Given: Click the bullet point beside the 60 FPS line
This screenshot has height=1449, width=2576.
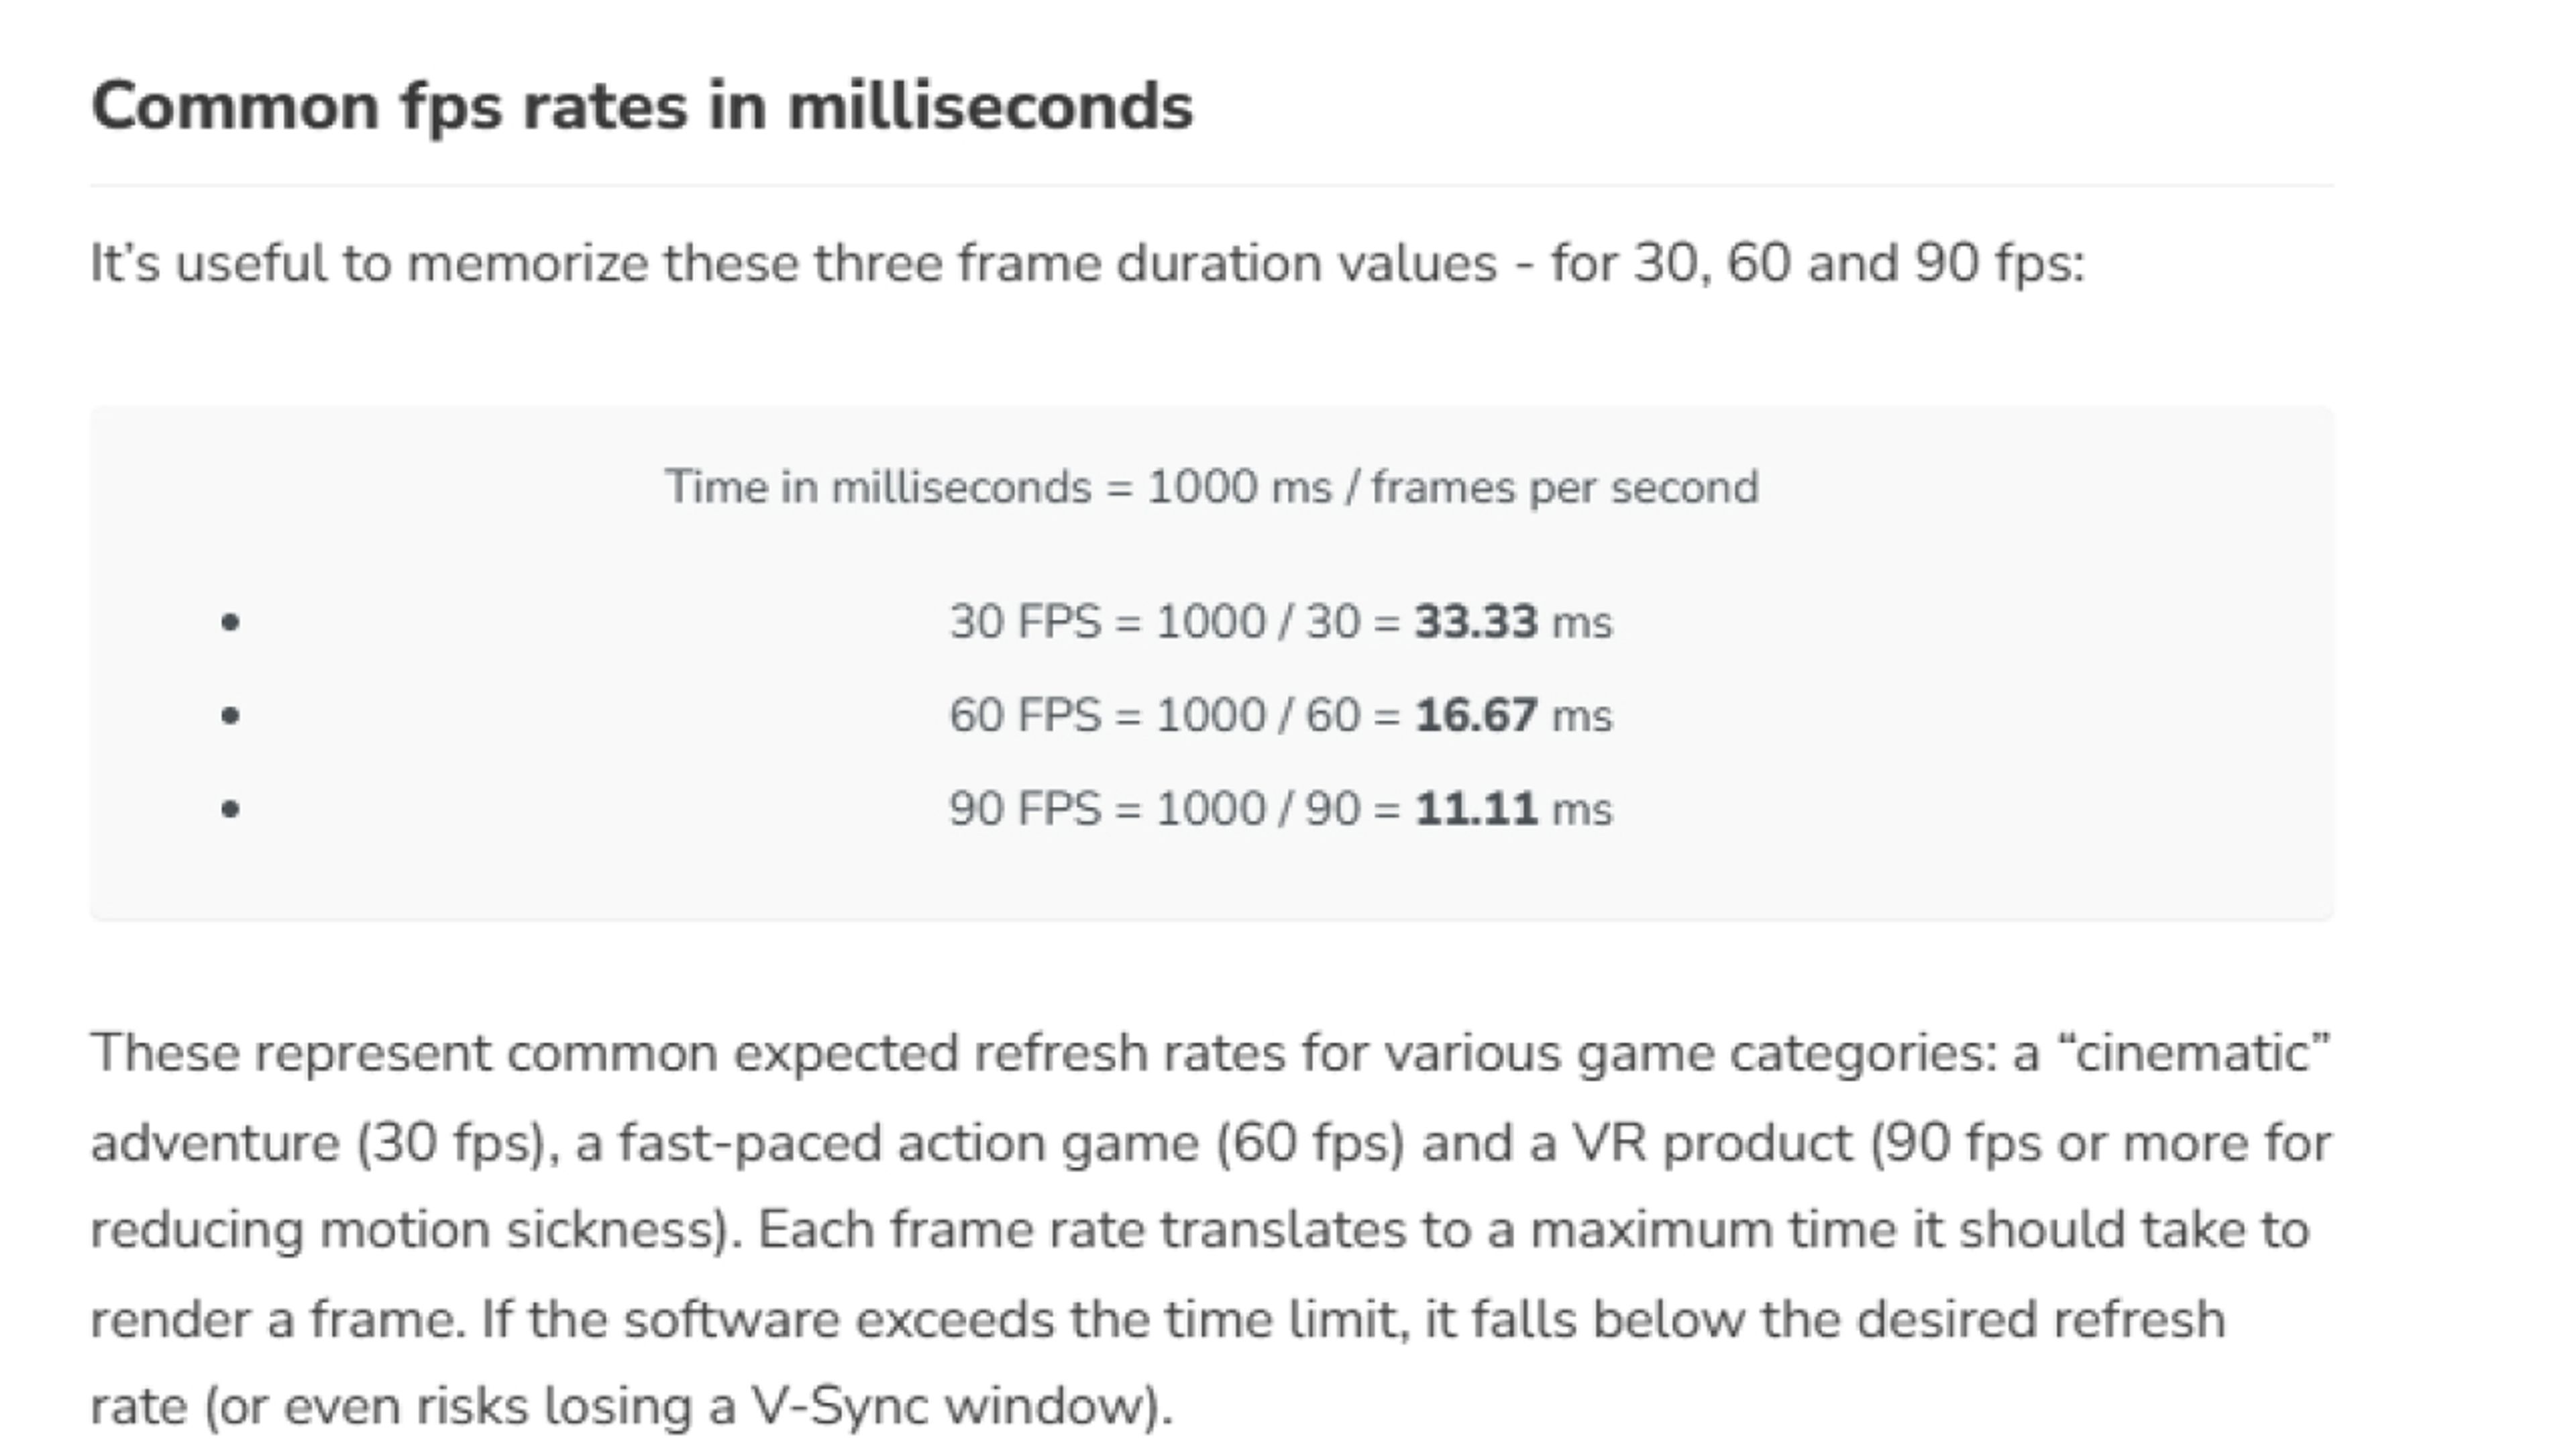Looking at the screenshot, I should [x=230, y=716].
